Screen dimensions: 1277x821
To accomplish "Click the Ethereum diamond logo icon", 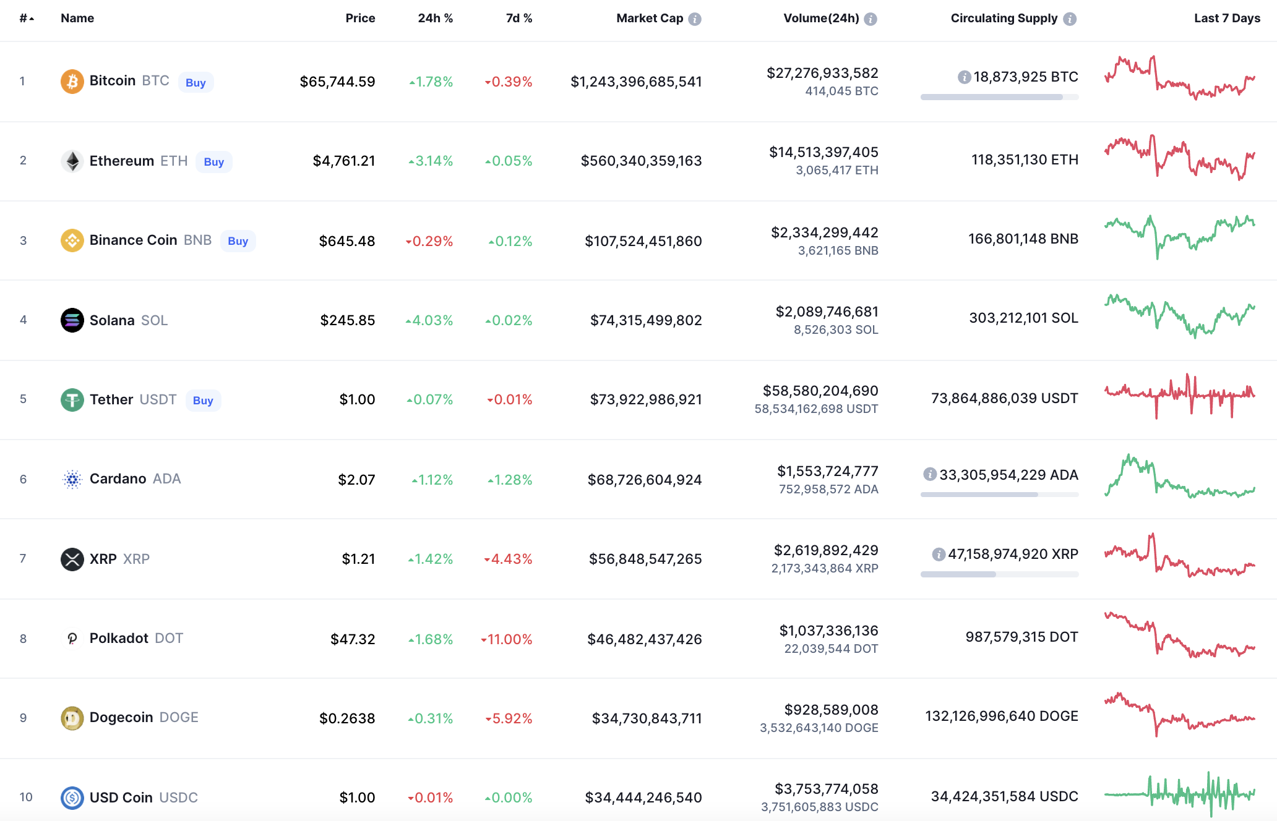I will [x=72, y=161].
